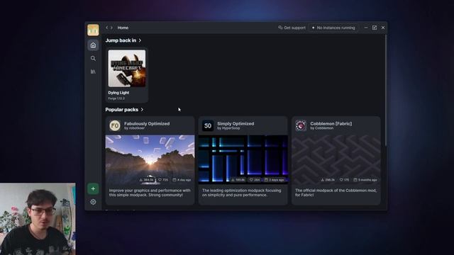
Task: Click Simply Optimized banner image
Action: pos(243,159)
